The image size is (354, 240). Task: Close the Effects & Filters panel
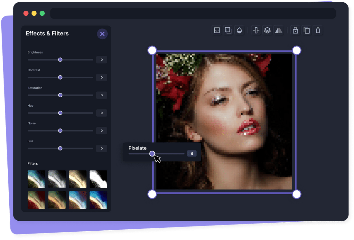[x=102, y=34]
